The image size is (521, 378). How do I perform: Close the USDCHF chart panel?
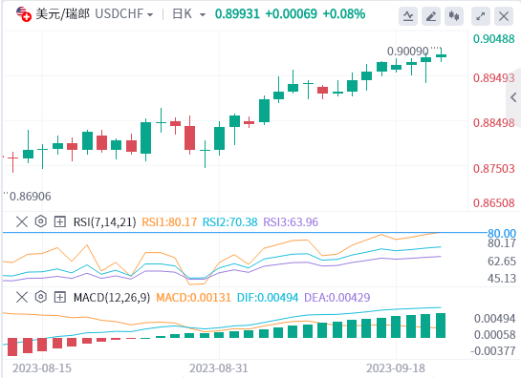(x=504, y=16)
